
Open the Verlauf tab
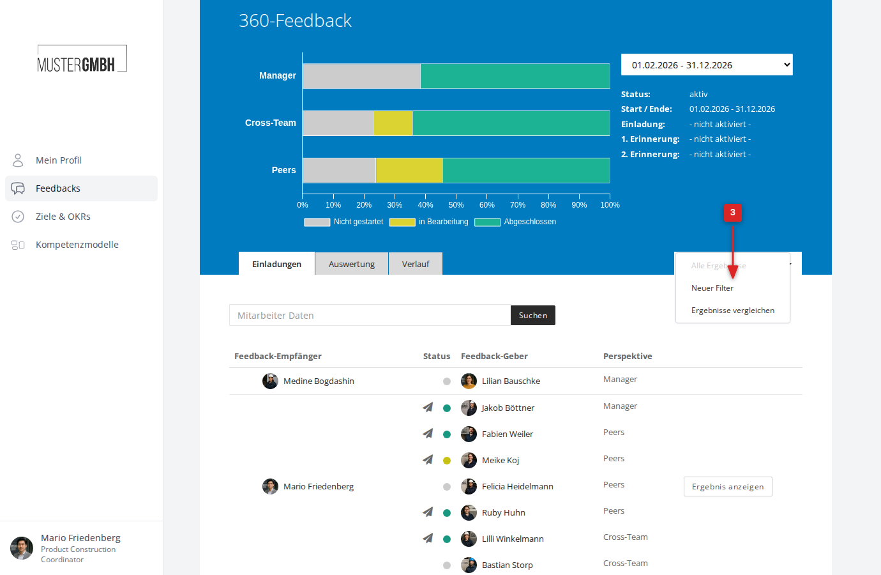[x=416, y=264]
